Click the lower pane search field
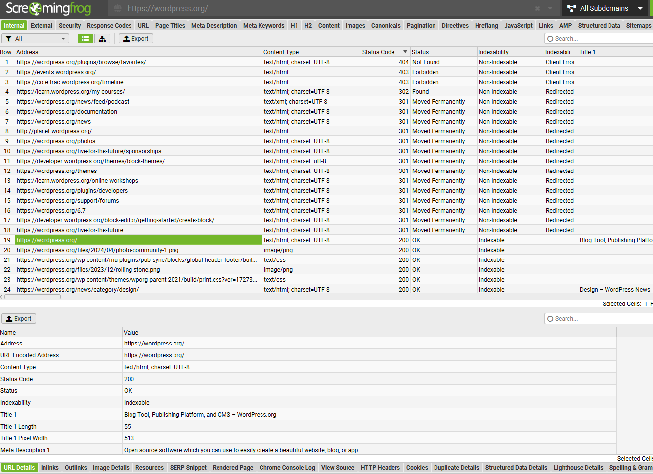 point(598,319)
